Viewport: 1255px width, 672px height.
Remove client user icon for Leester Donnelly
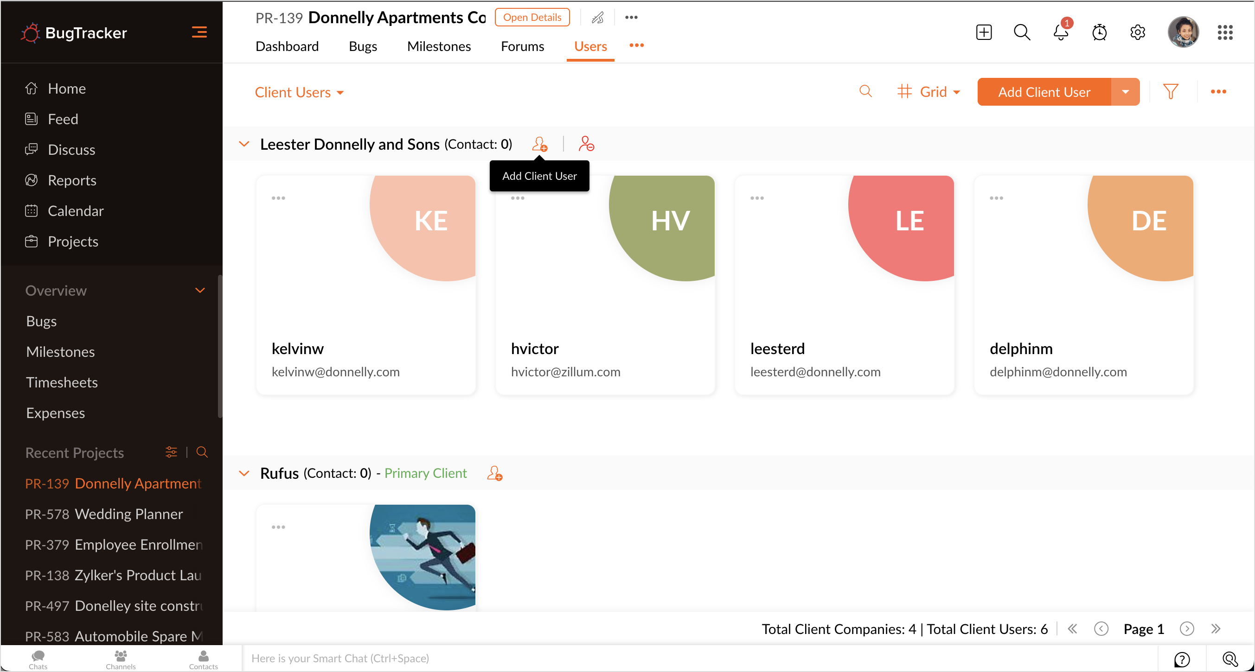click(x=586, y=144)
